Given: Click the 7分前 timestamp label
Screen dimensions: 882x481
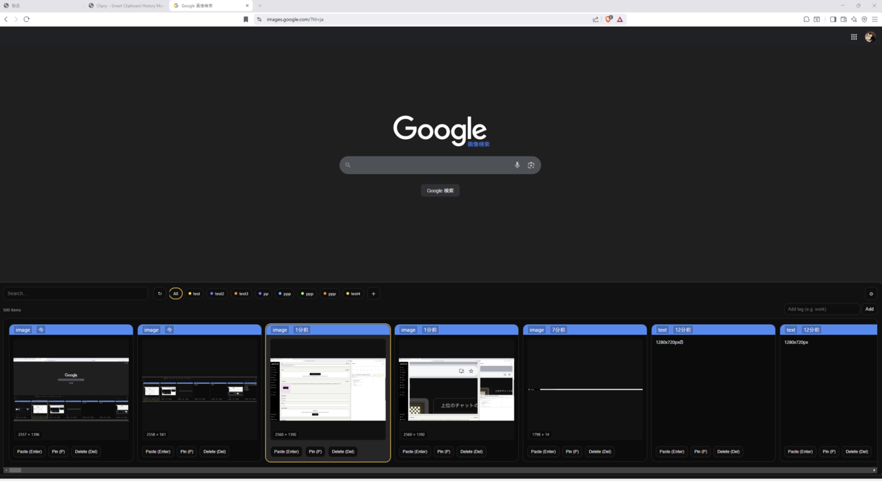Looking at the screenshot, I should point(558,330).
